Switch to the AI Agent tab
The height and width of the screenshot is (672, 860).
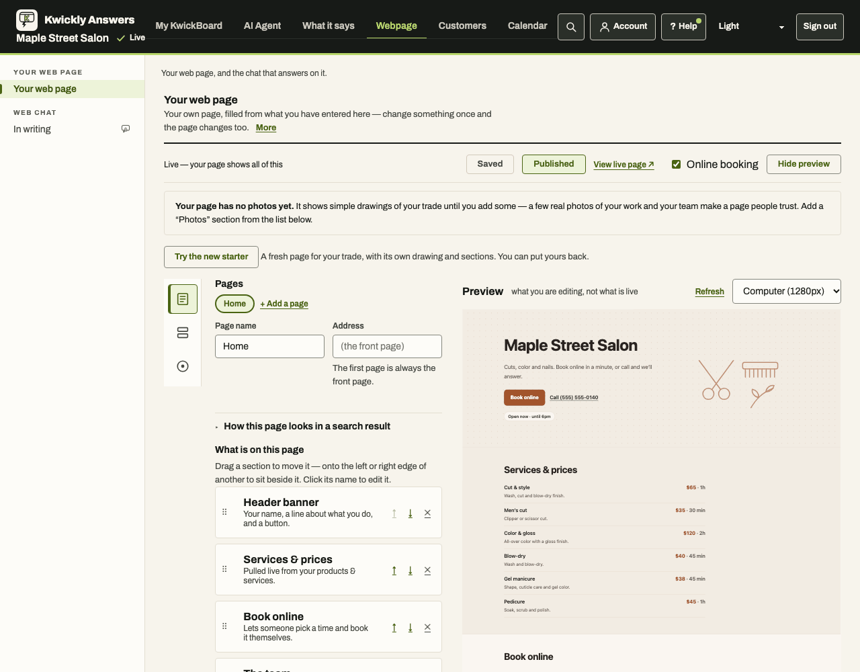point(262,26)
